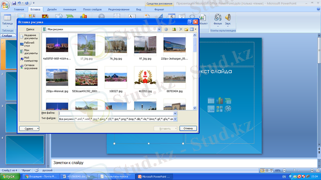Open Входящие - Почта taskbar item
This screenshot has height=180, width=321.
[41, 177]
